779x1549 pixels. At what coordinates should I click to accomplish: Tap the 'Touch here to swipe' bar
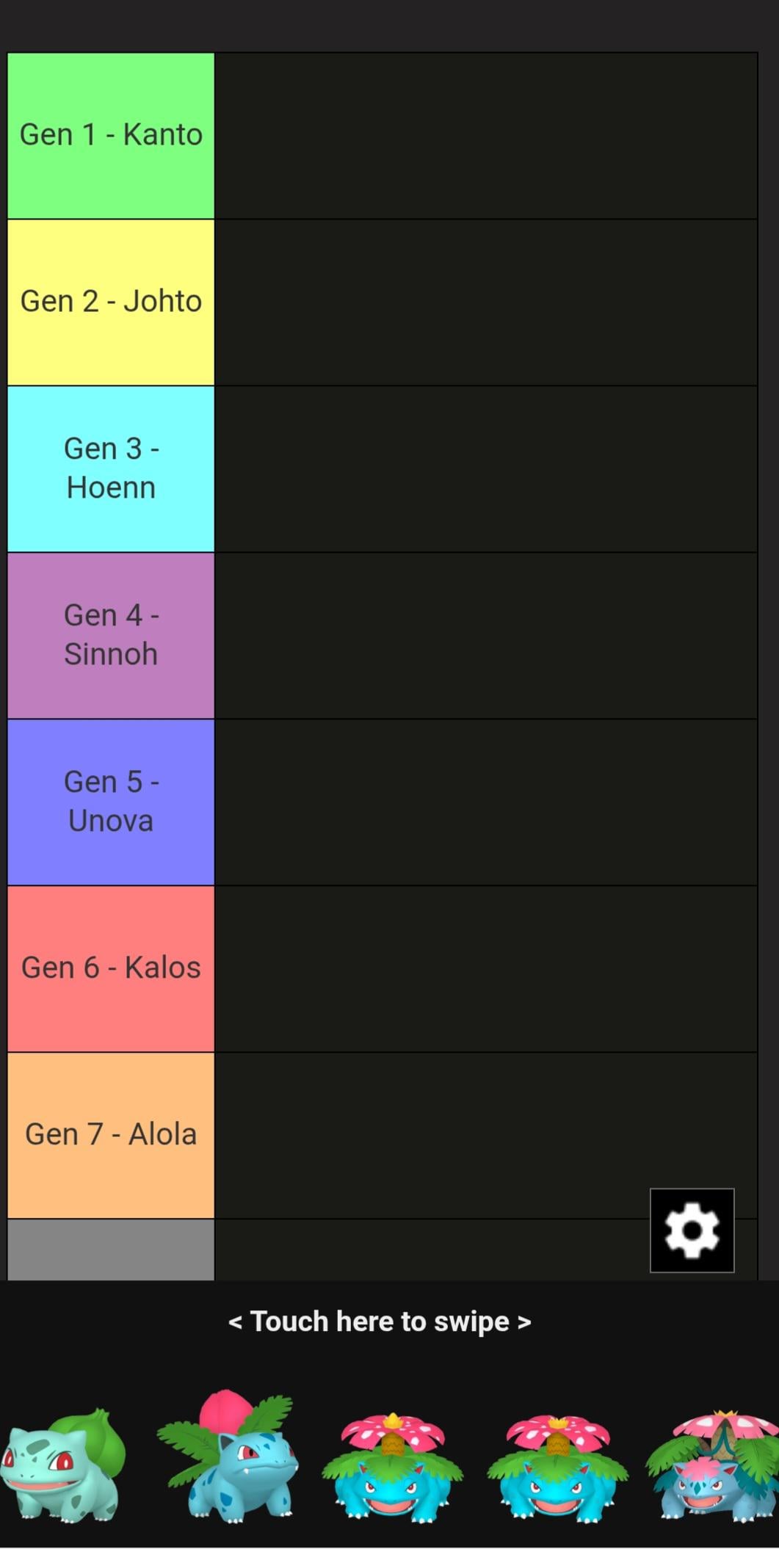380,1321
